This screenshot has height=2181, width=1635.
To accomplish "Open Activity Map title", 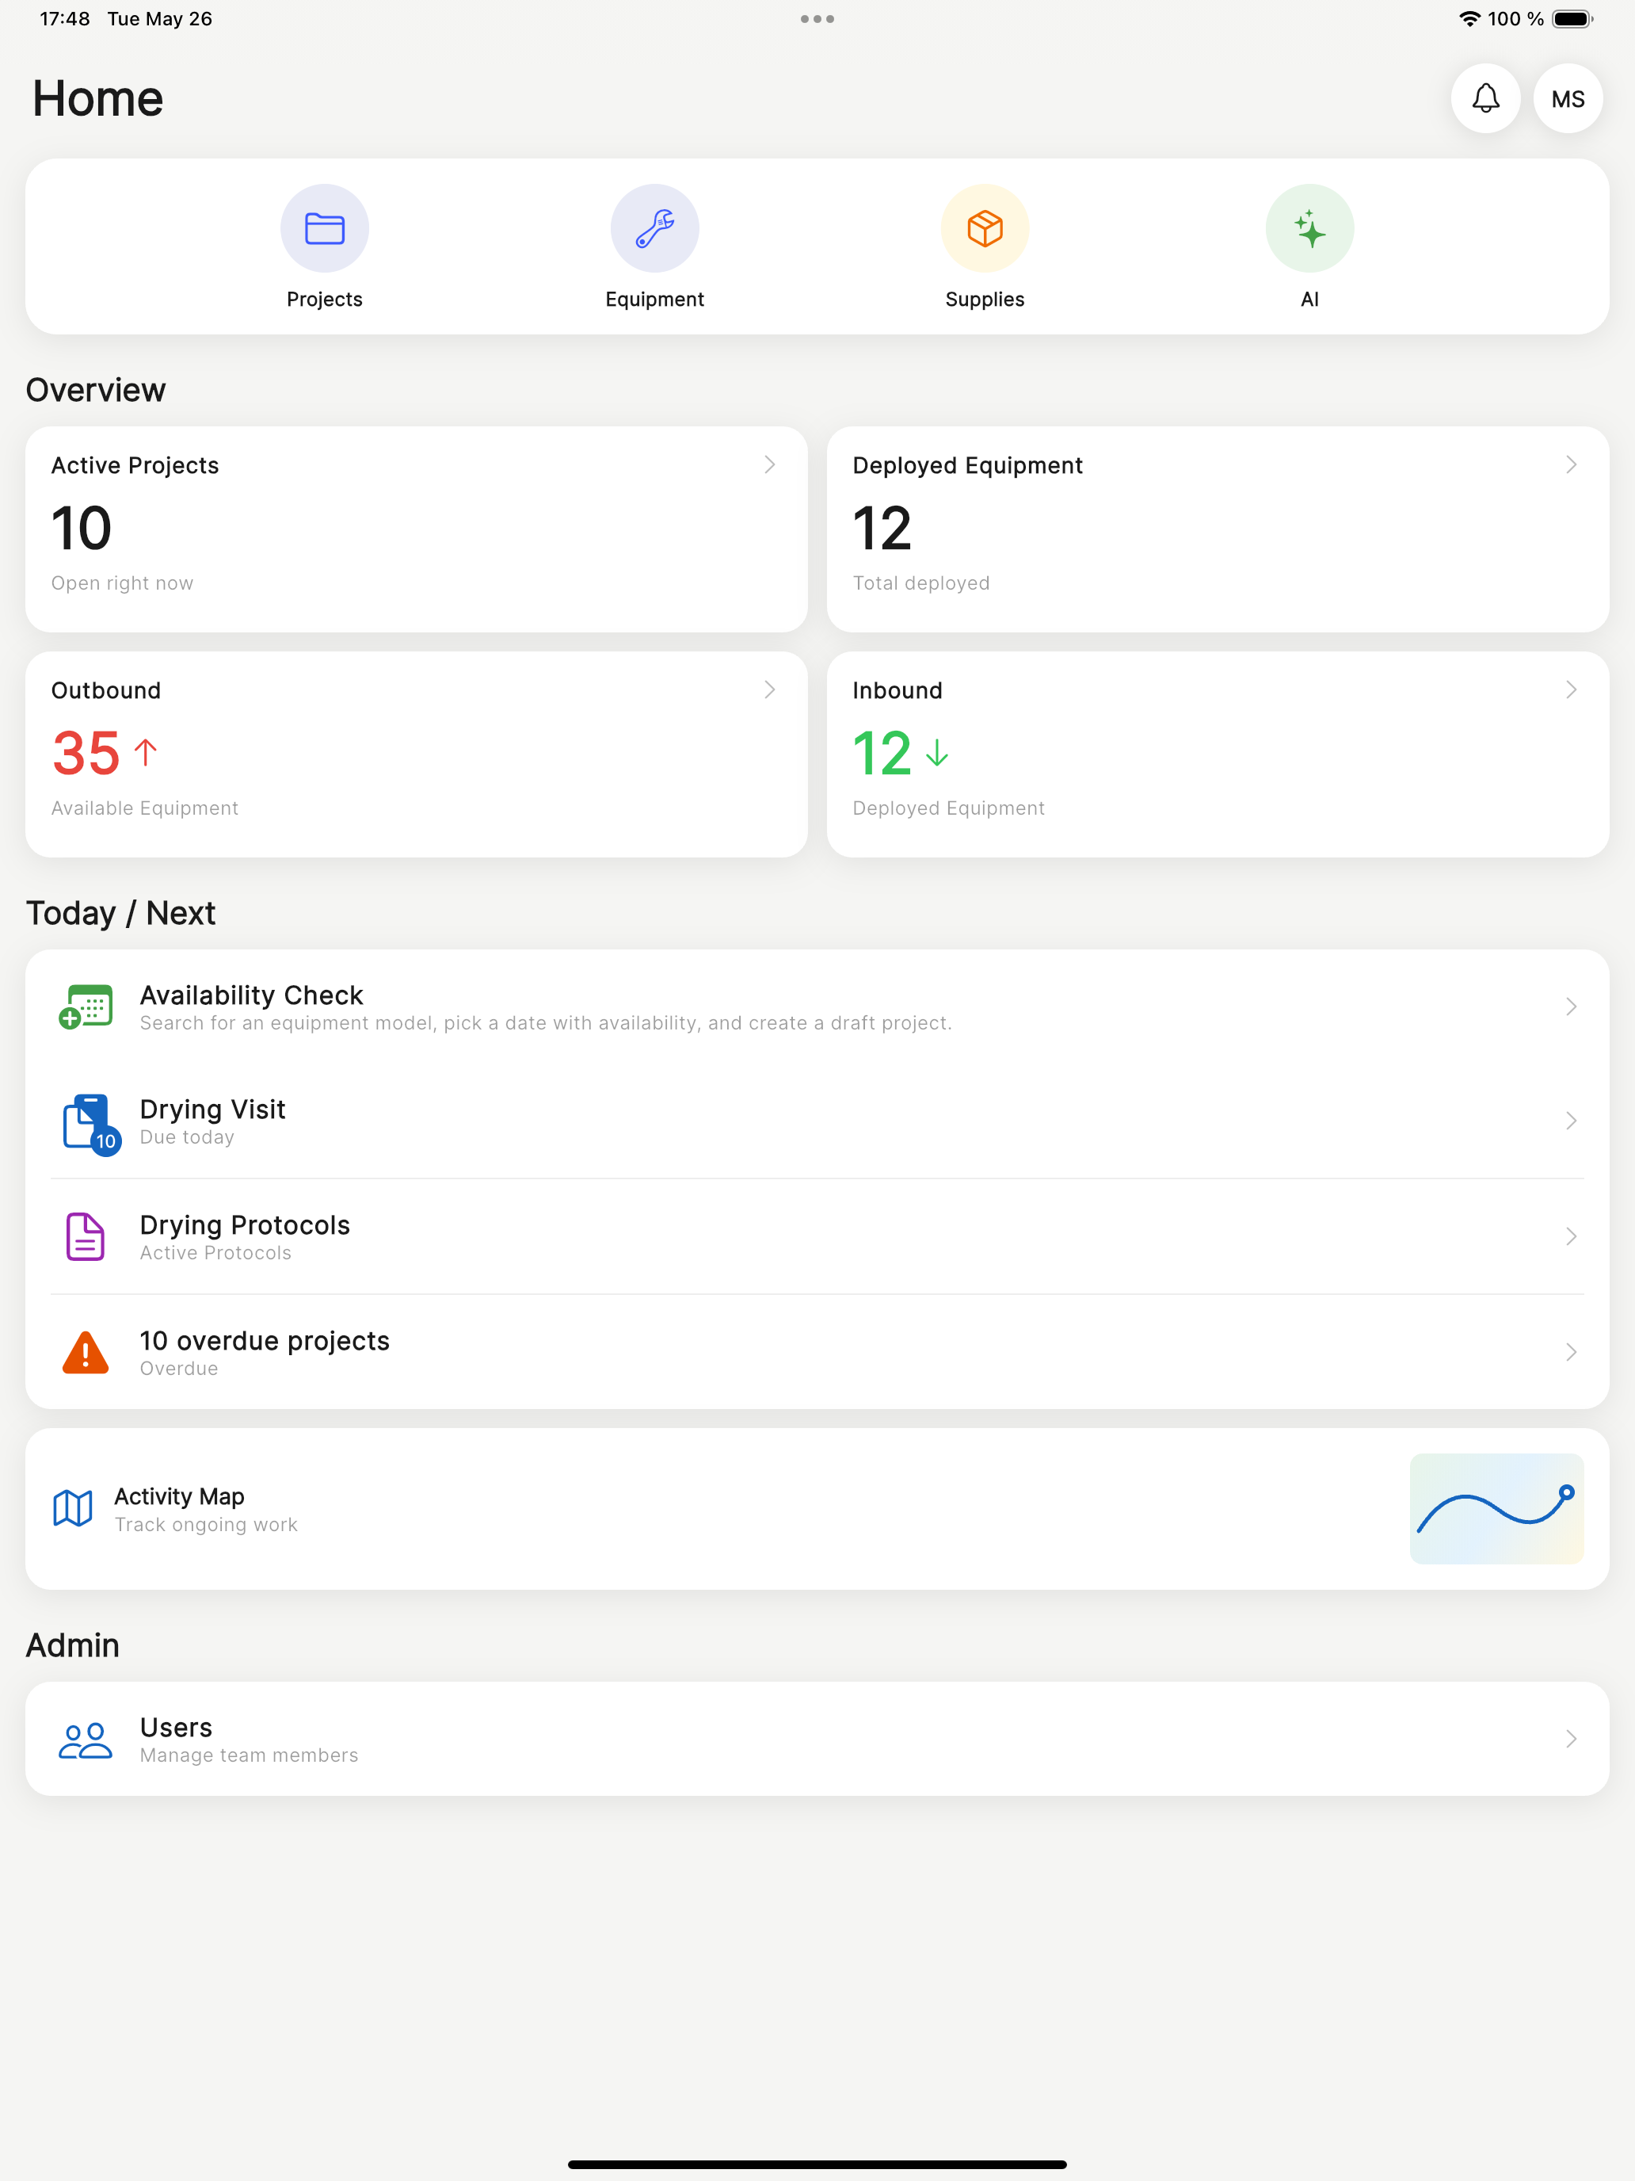I will click(179, 1495).
